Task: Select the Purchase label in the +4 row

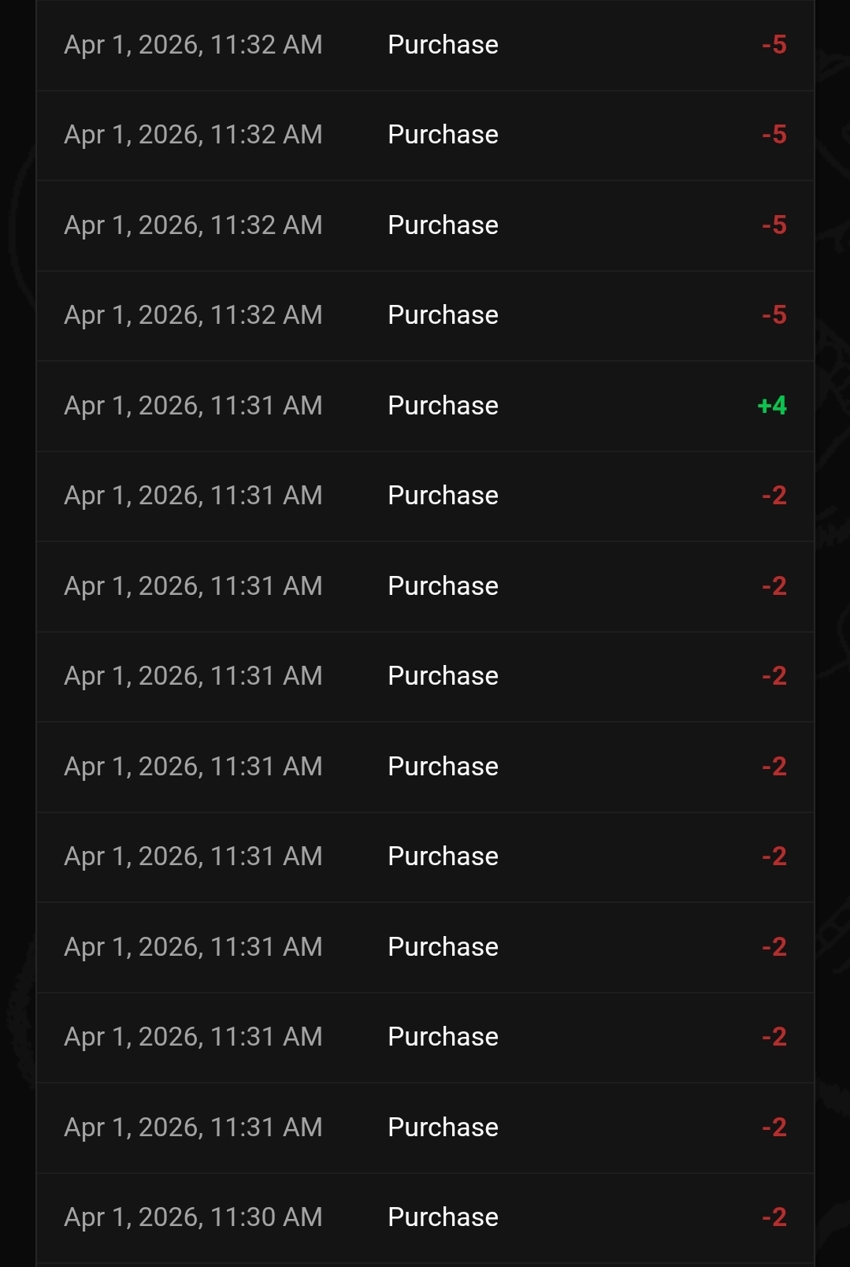Action: (443, 406)
